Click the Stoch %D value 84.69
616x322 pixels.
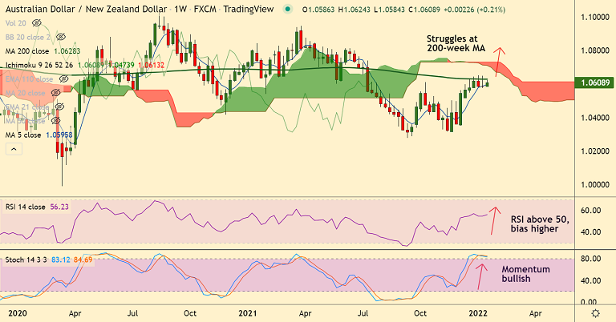click(x=83, y=260)
